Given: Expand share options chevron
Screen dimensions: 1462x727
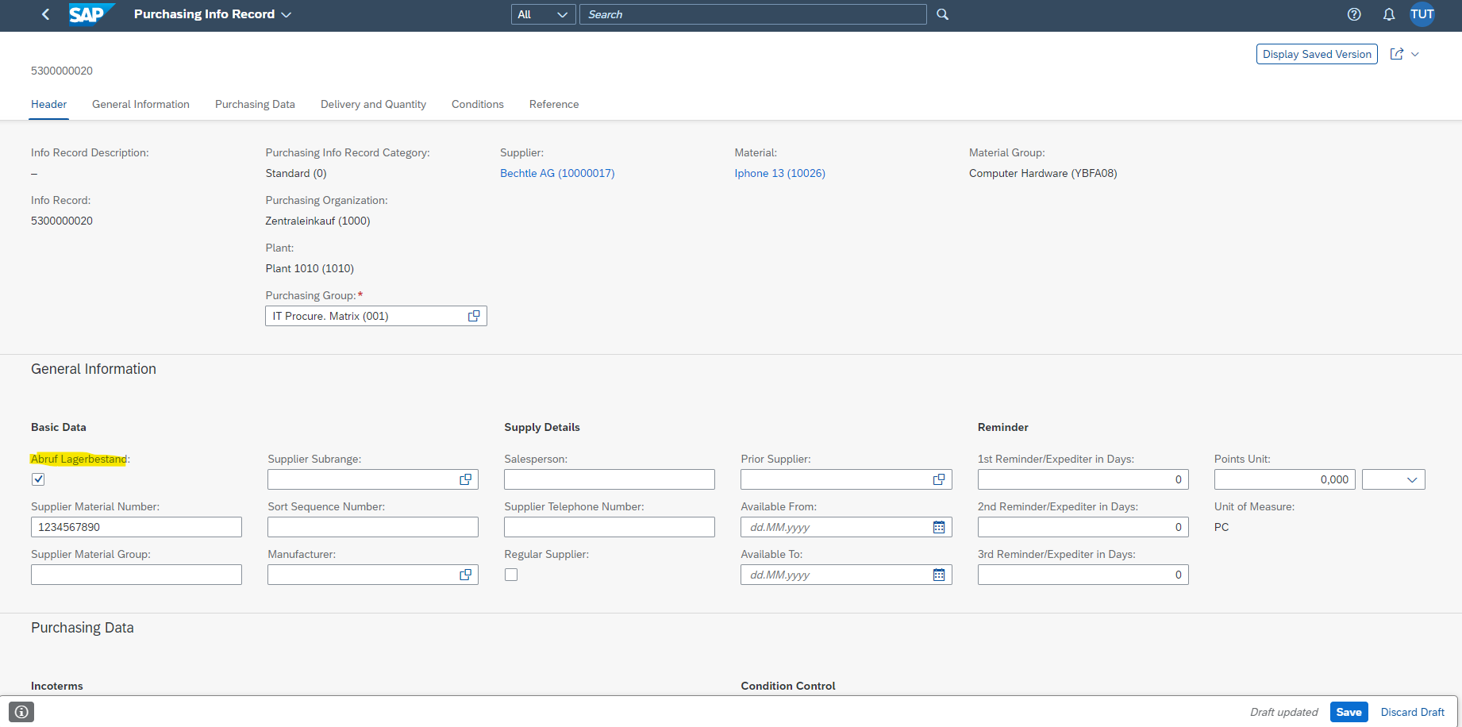Looking at the screenshot, I should point(1414,54).
